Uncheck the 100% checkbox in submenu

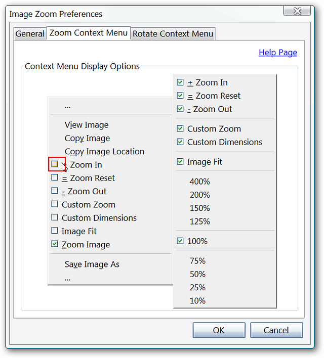coord(180,241)
